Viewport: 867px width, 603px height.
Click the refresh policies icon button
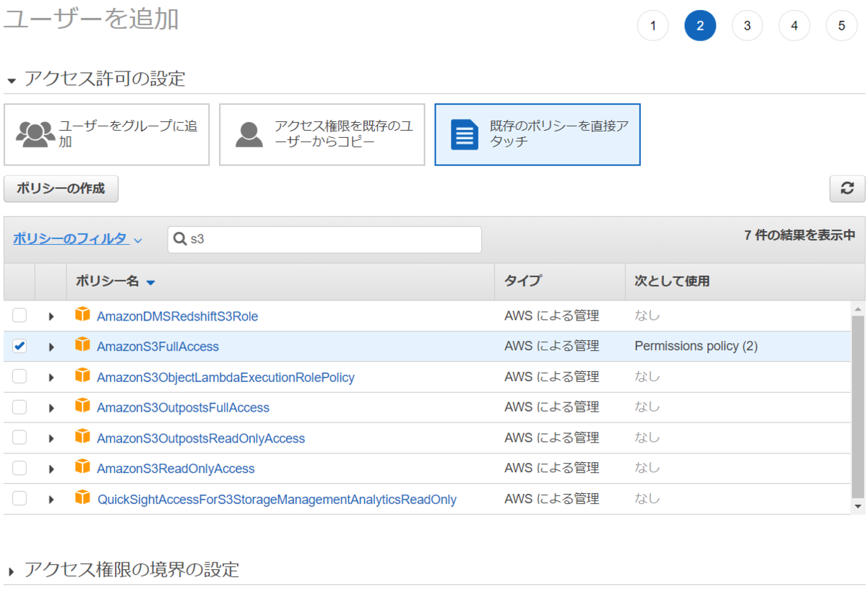pos(847,188)
